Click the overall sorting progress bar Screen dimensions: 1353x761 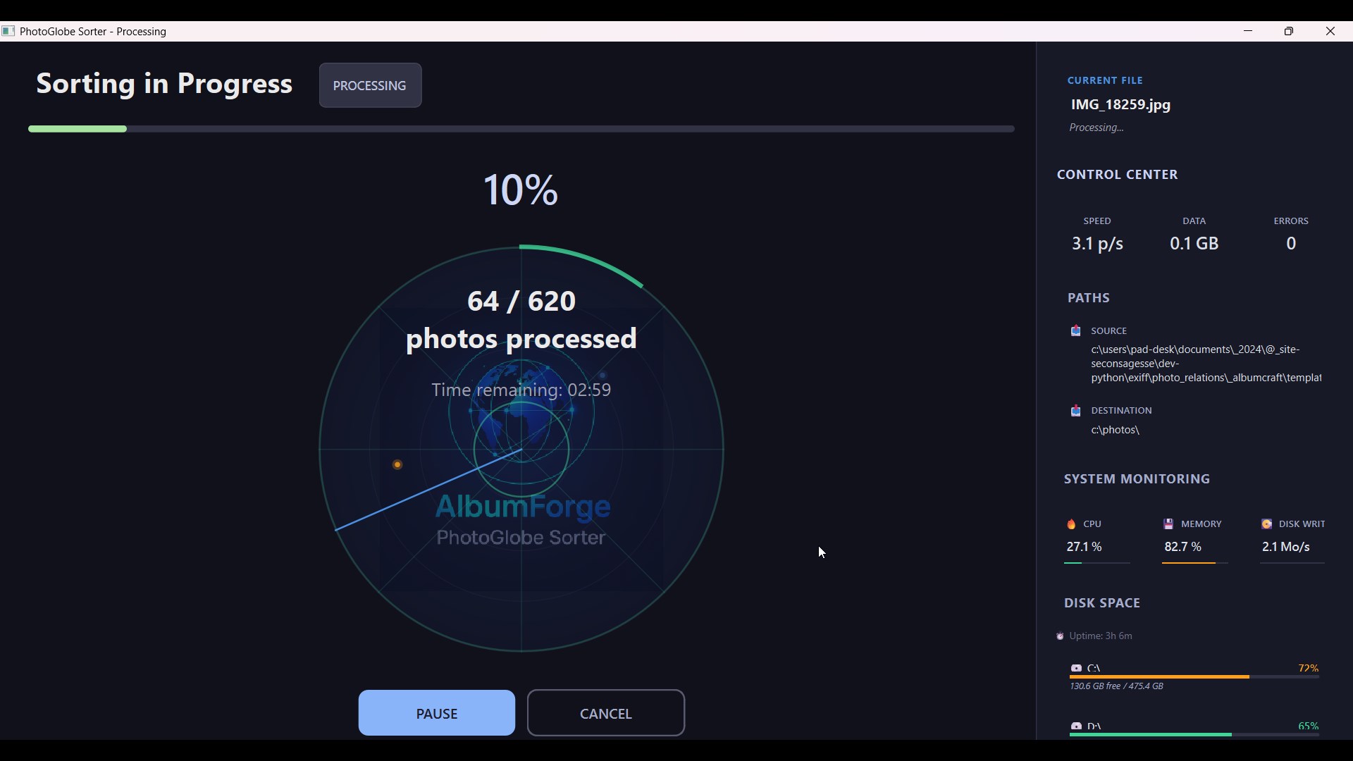(x=521, y=128)
